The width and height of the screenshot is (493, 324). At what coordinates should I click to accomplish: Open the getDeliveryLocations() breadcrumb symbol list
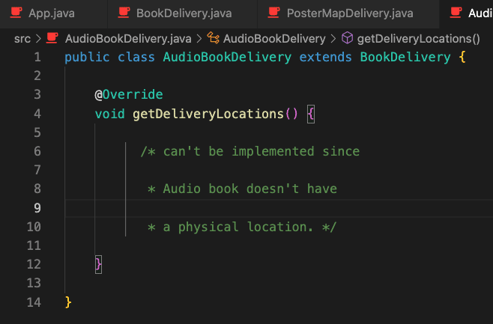[420, 38]
